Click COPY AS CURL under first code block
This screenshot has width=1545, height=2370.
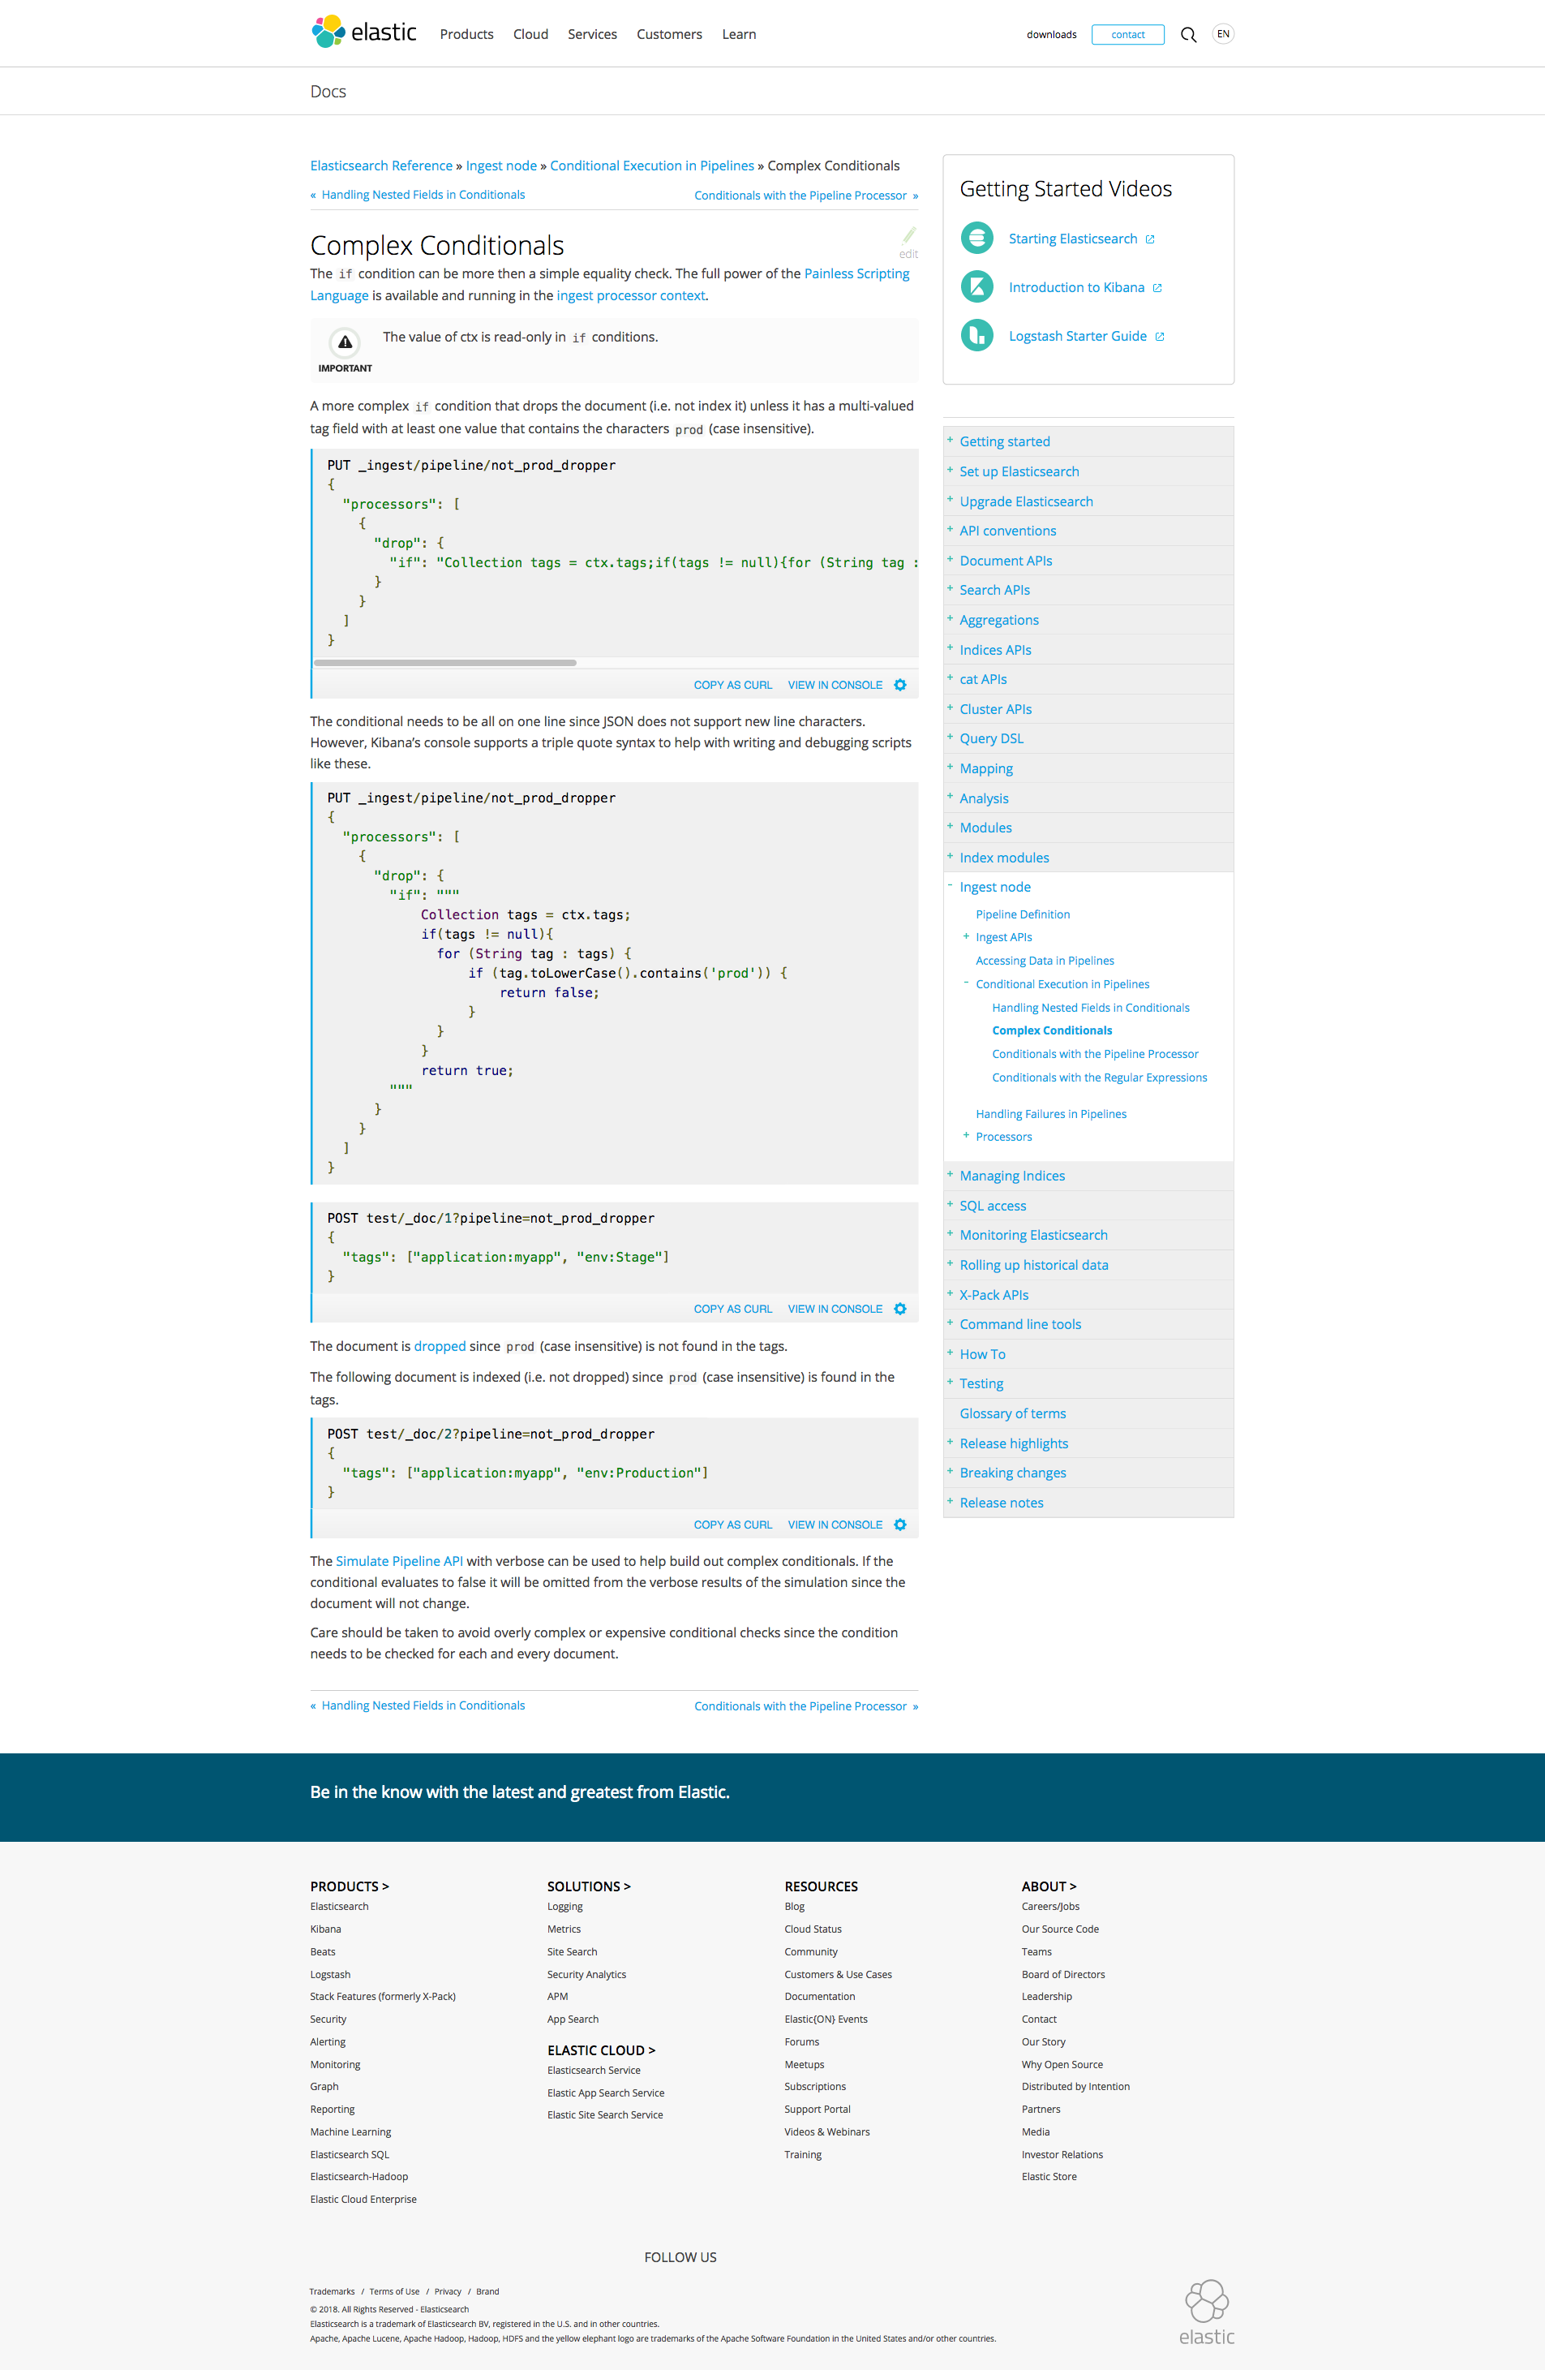click(732, 685)
